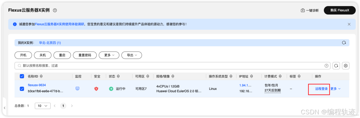Screen dimensions: 360x118
Task: Expand the 导出 dropdown
Action: click(132, 55)
